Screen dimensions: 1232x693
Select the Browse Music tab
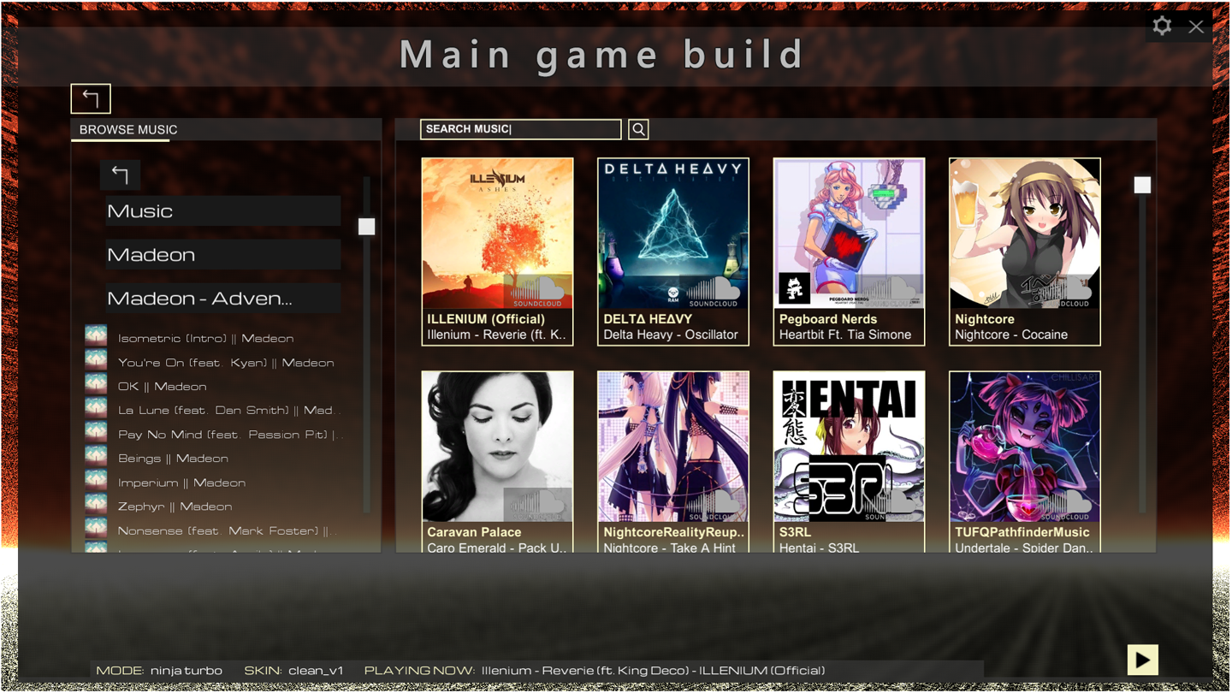pyautogui.click(x=128, y=130)
